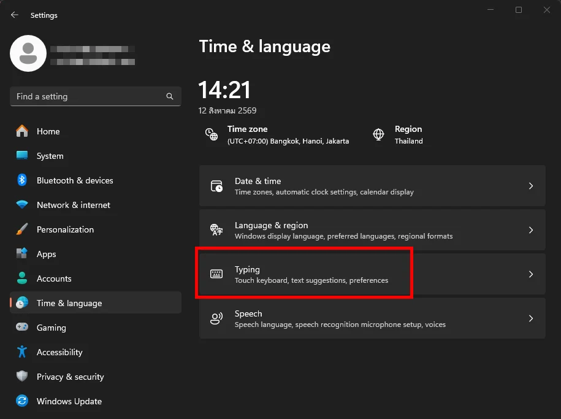The width and height of the screenshot is (561, 419).
Task: Open the Date & time title
Action: pyautogui.click(x=258, y=181)
